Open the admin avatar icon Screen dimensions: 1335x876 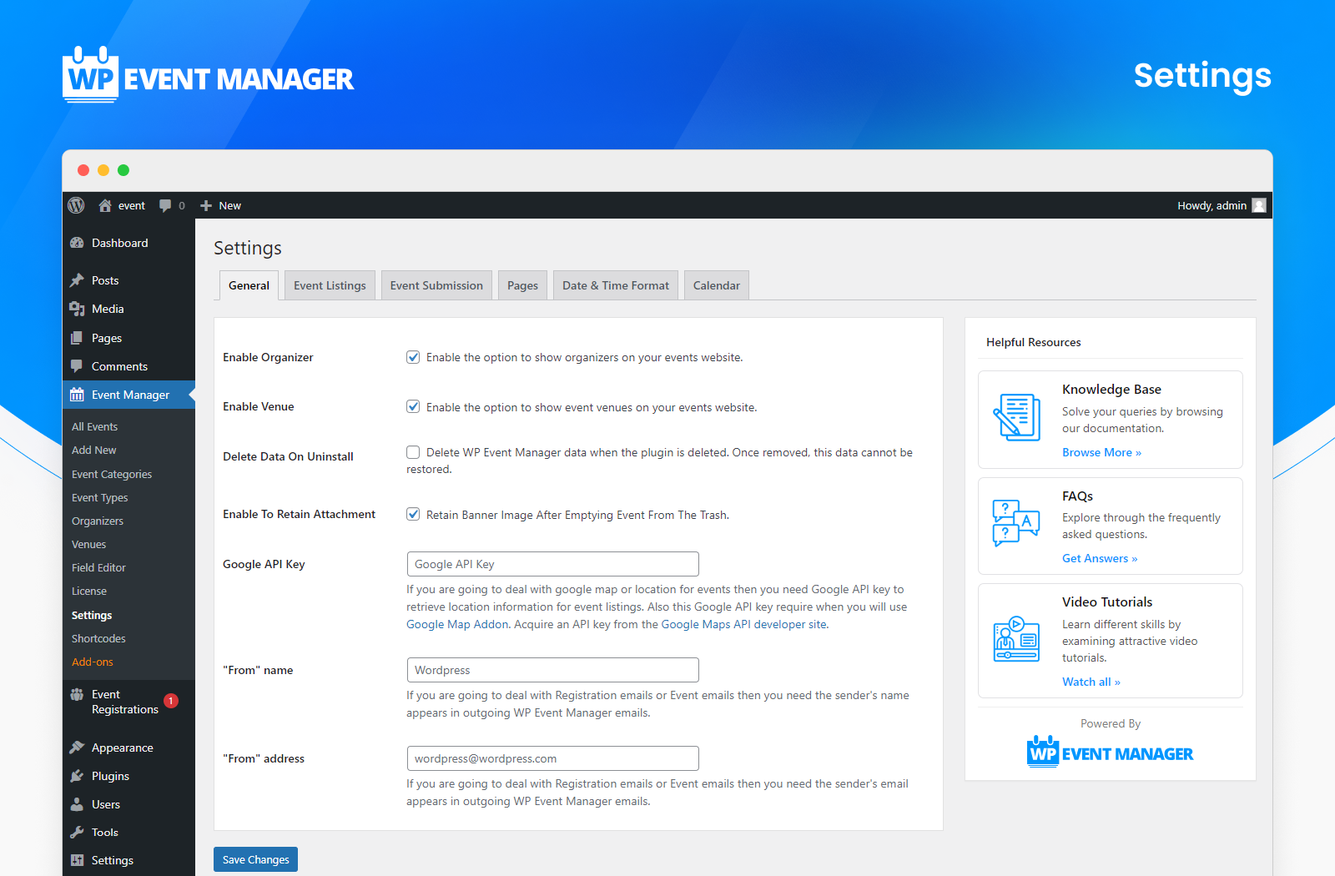pos(1259,205)
